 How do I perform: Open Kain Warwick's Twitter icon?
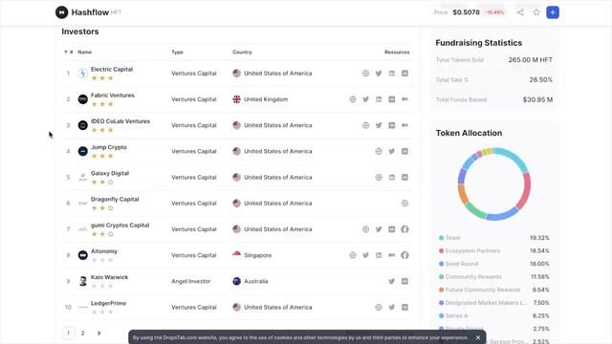[x=392, y=281]
